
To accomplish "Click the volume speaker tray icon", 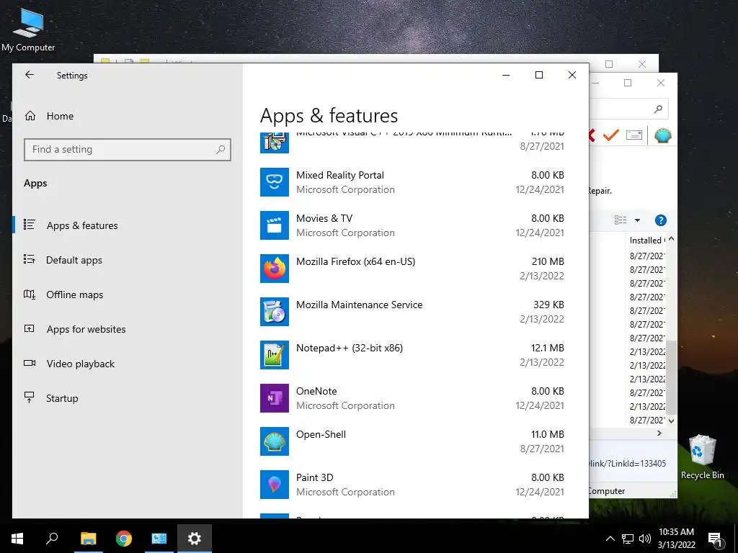I will [645, 539].
